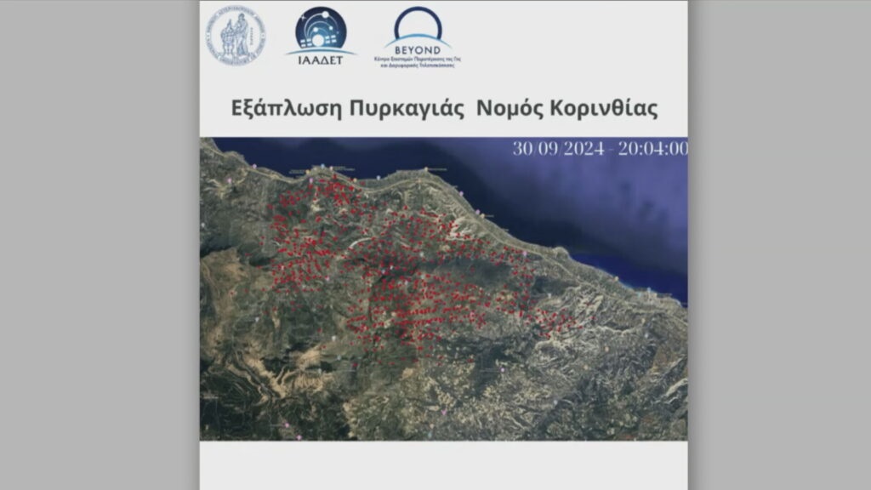Click the National Observatory of Athens seal logo
This screenshot has height=490, width=871.
(233, 36)
